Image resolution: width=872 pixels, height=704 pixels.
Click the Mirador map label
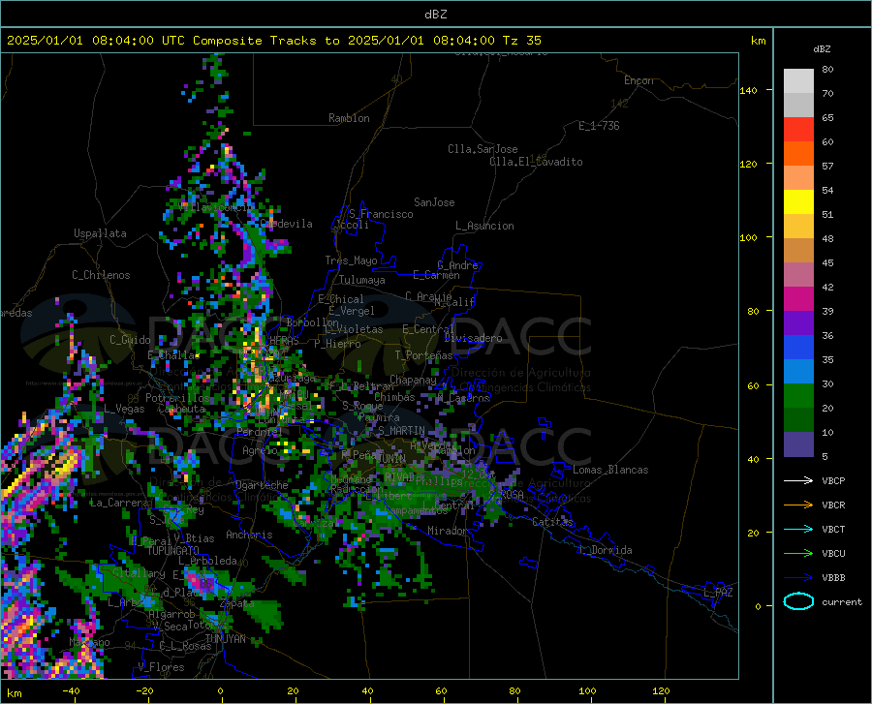coord(448,531)
